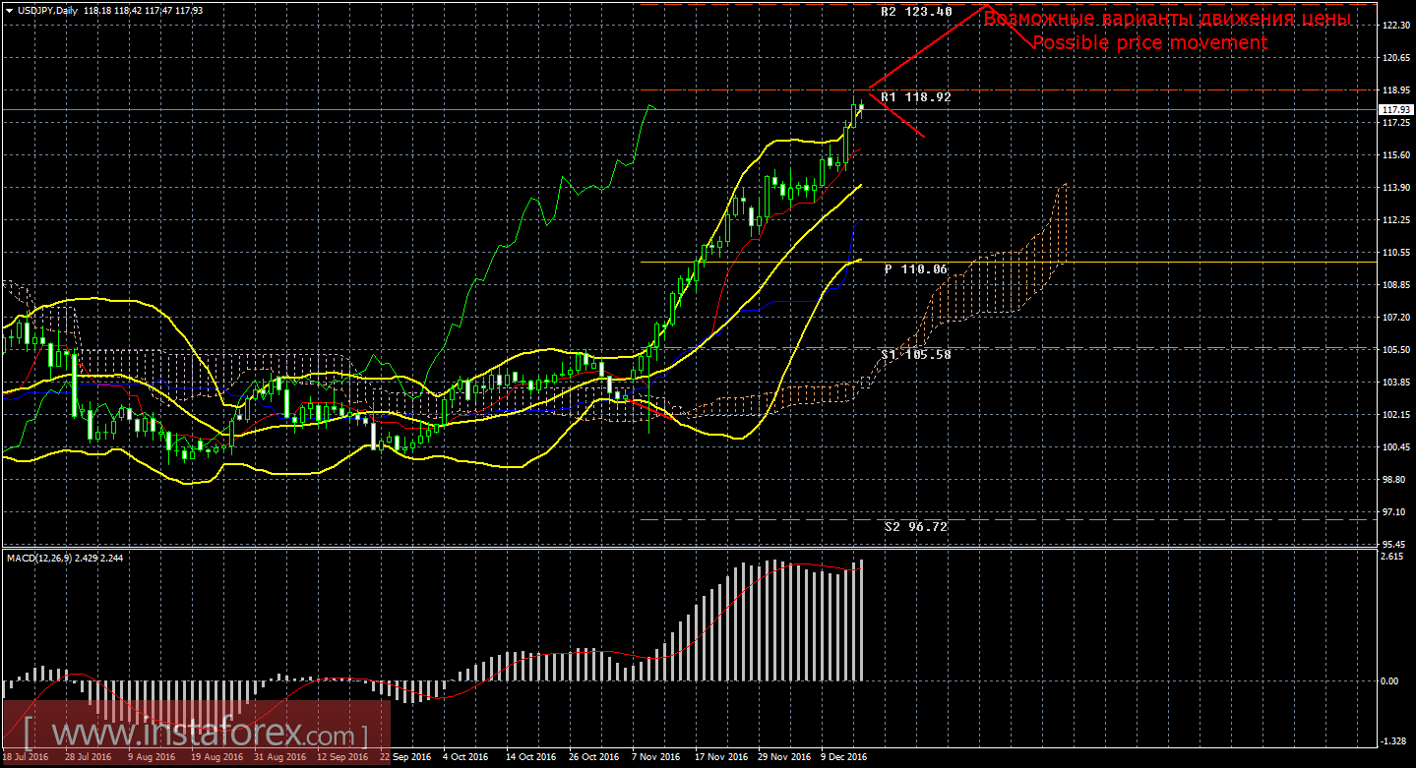Viewport: 1416px width, 768px height.
Task: Click the R1 118.92 resistance label
Action: 916,97
